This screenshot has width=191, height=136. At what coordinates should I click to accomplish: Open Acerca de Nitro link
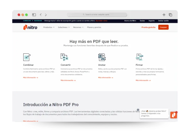click(130, 21)
